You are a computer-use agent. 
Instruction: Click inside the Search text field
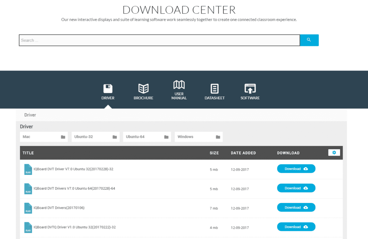(159, 40)
